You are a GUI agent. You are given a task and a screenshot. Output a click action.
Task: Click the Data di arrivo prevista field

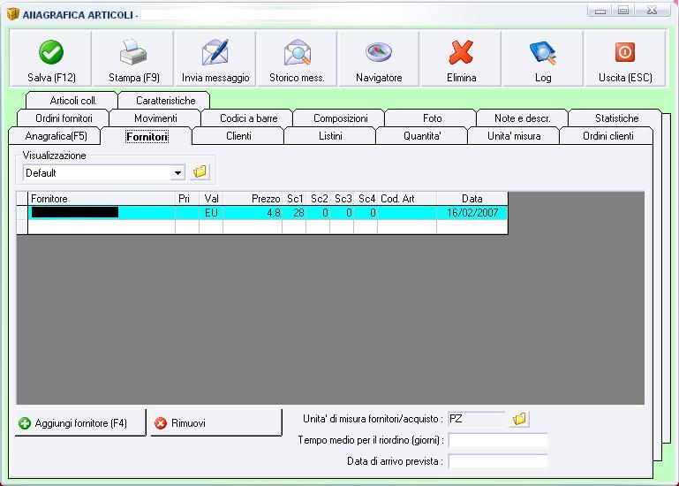point(498,461)
